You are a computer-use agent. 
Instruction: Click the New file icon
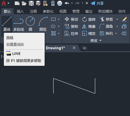[17, 3]
